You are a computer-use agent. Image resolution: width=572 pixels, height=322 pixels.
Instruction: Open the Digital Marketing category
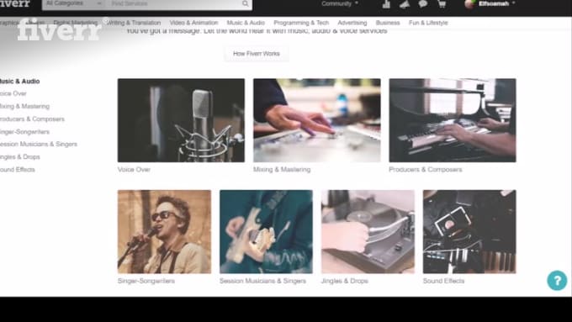tap(76, 23)
